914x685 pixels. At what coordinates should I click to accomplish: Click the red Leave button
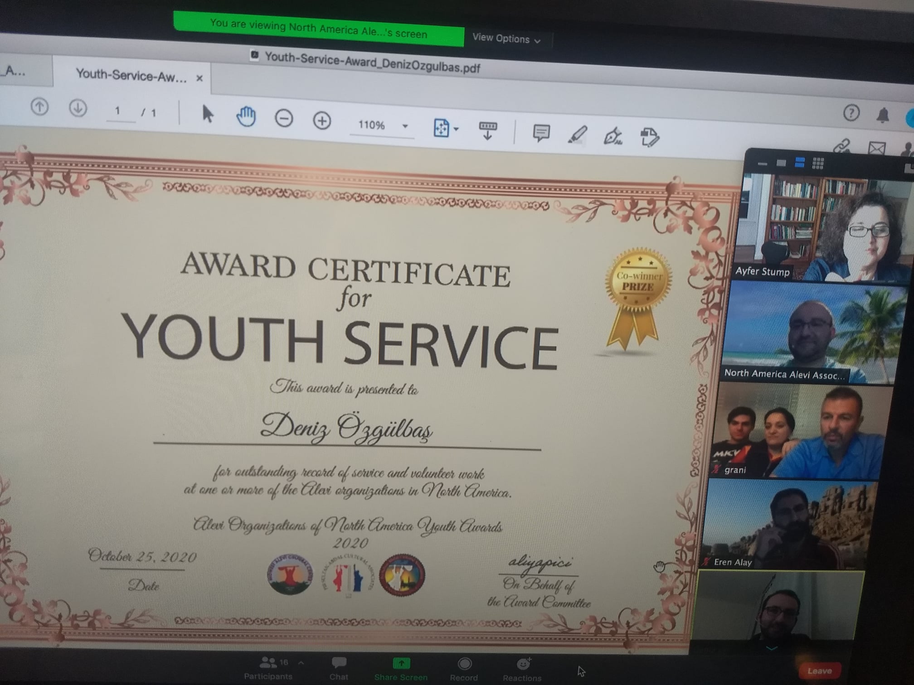coord(819,671)
